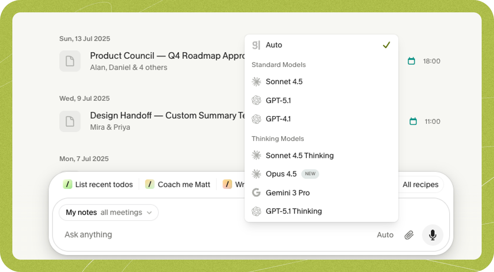Image resolution: width=494 pixels, height=272 pixels.
Task: Open All recipes
Action: (x=420, y=185)
